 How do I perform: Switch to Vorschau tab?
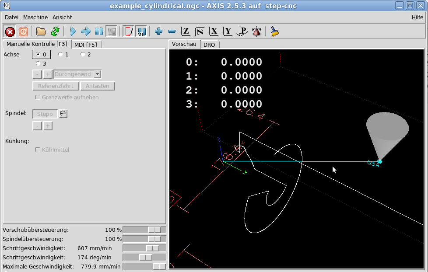(x=184, y=44)
